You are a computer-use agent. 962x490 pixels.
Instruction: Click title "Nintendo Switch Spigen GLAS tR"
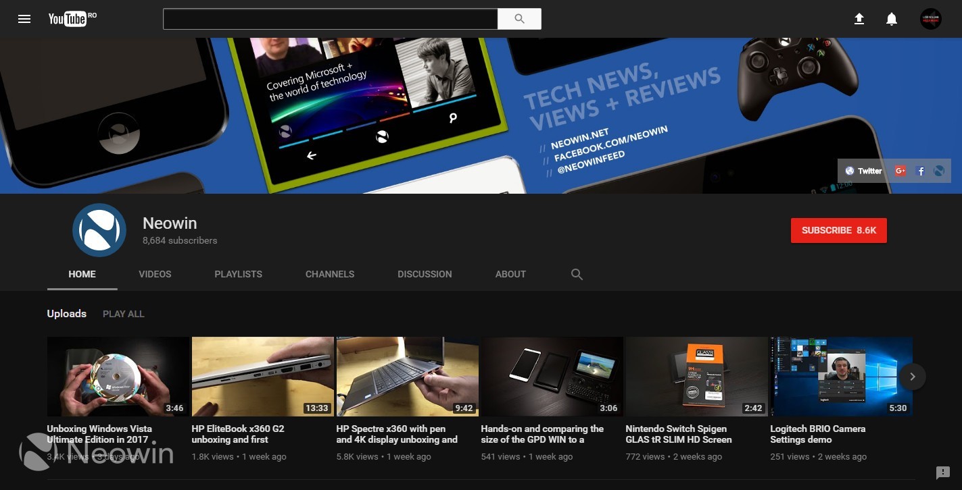click(679, 434)
